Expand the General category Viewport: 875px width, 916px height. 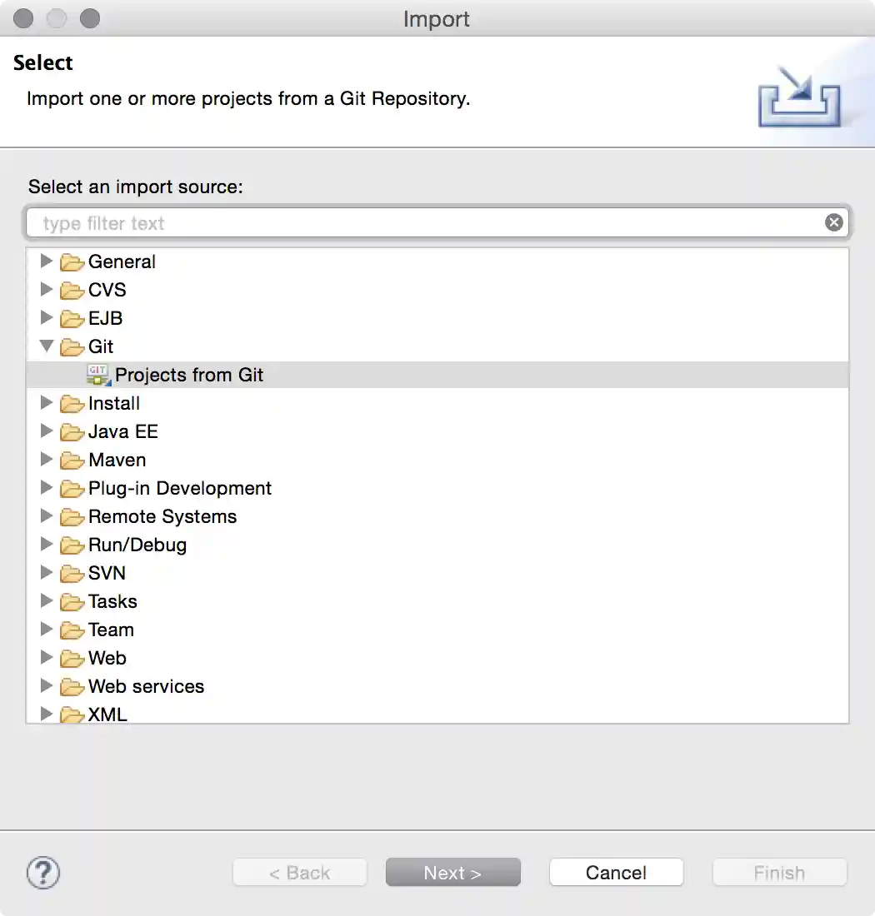coord(47,261)
